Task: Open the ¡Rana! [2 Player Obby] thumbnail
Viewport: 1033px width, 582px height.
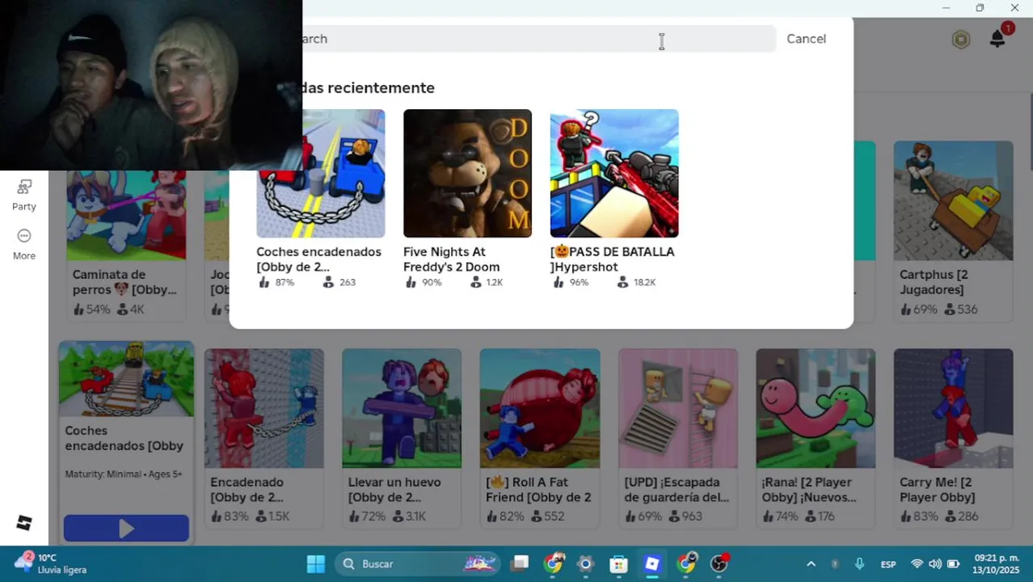Action: coord(816,408)
